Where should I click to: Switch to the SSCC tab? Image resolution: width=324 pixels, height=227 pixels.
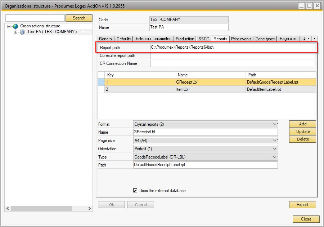pyautogui.click(x=204, y=39)
